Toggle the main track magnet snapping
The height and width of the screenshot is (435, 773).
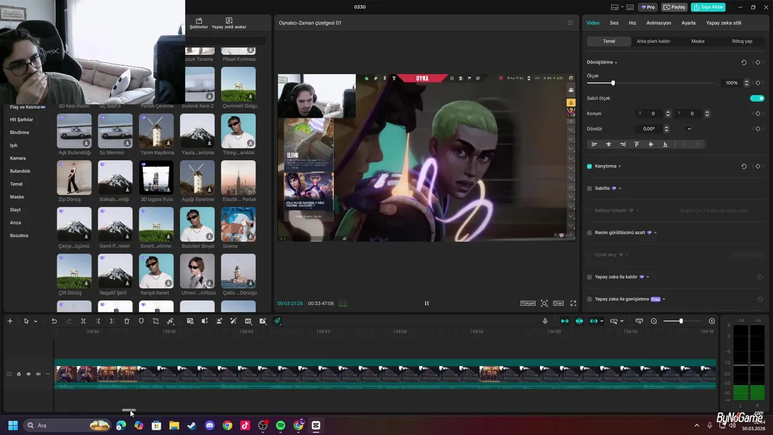point(565,321)
